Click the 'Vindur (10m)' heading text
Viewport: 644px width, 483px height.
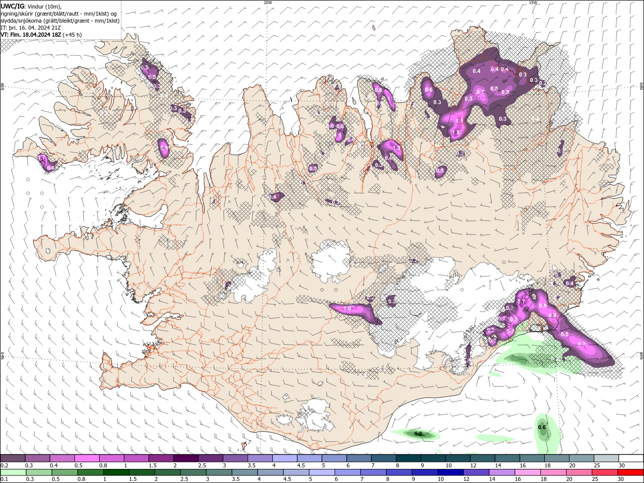click(x=44, y=6)
